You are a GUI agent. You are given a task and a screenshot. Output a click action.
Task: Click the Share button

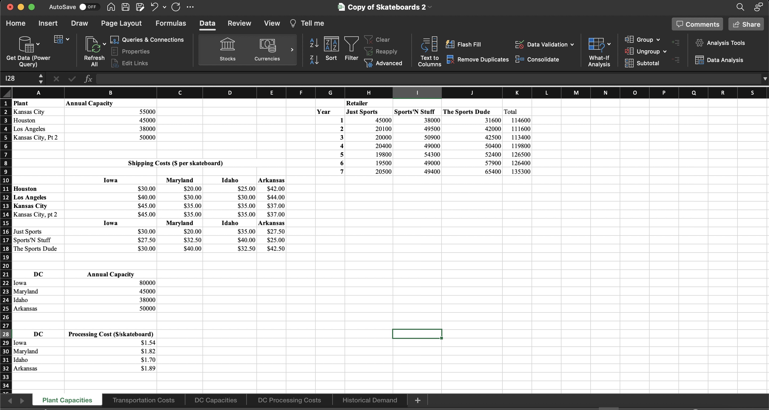(x=746, y=24)
